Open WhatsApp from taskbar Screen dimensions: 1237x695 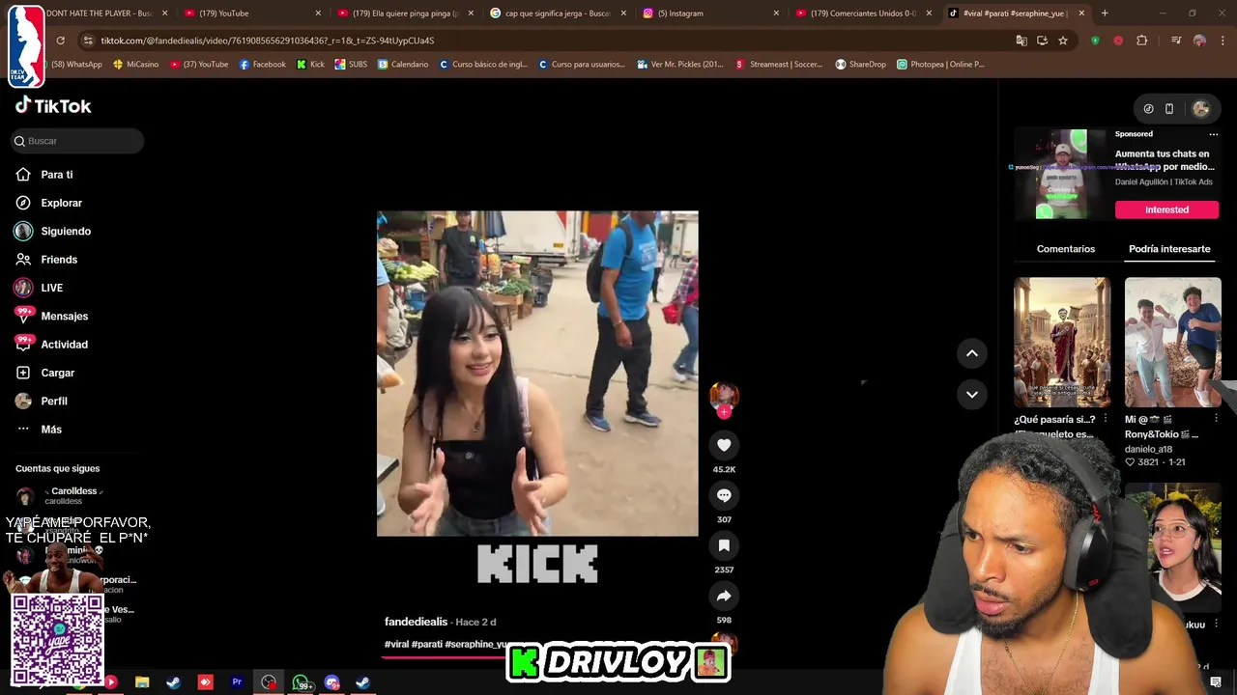tap(301, 682)
